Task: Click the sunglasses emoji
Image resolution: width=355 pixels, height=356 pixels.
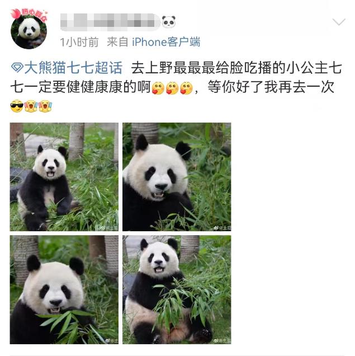Action: 17,106
